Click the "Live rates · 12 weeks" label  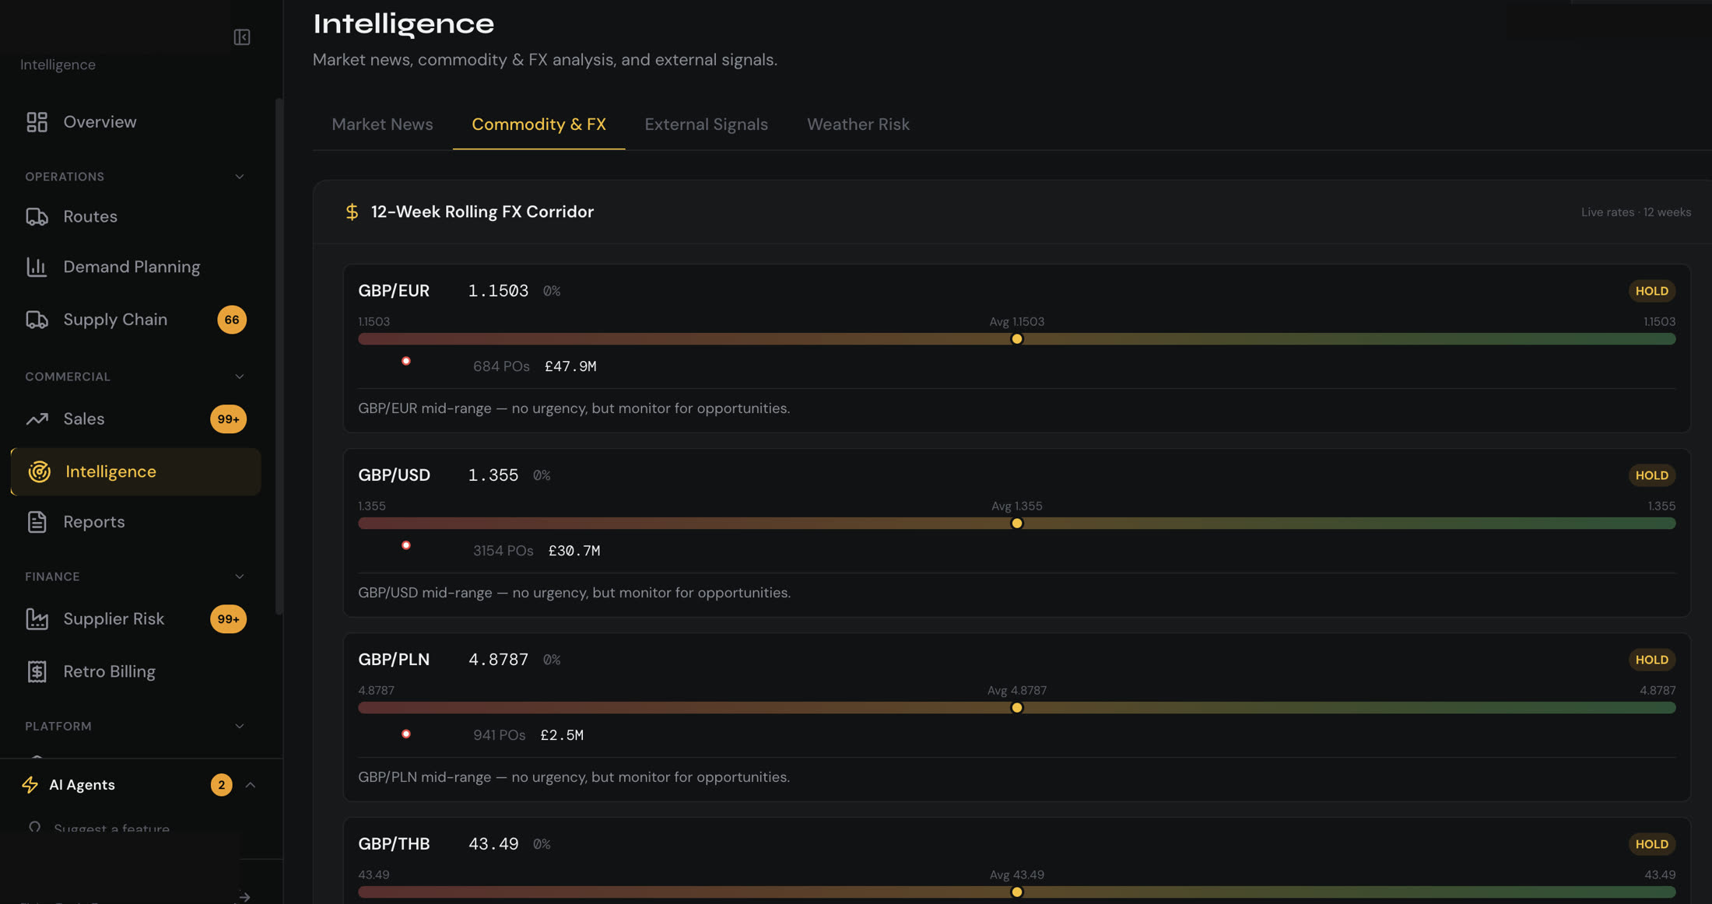pos(1636,212)
